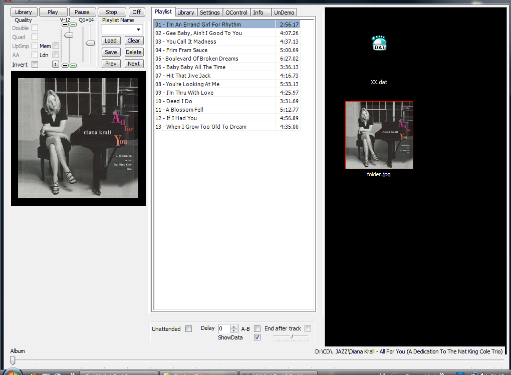Click the UpSmp checkbox

35,46
